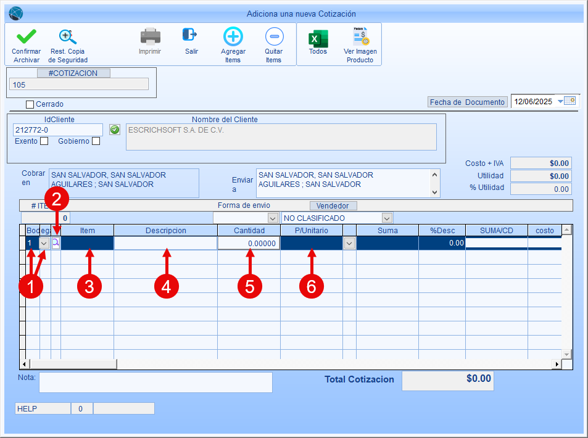
Task: Expand the Forma de envio dropdown
Action: [x=273, y=218]
